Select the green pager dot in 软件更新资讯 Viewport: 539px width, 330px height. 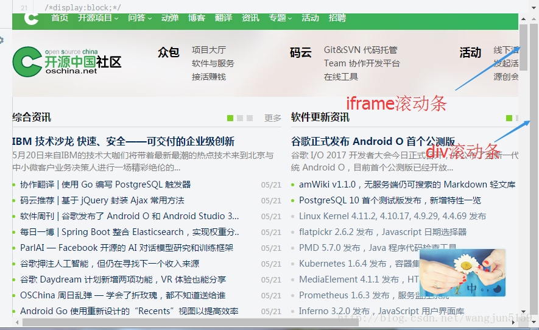pos(509,118)
